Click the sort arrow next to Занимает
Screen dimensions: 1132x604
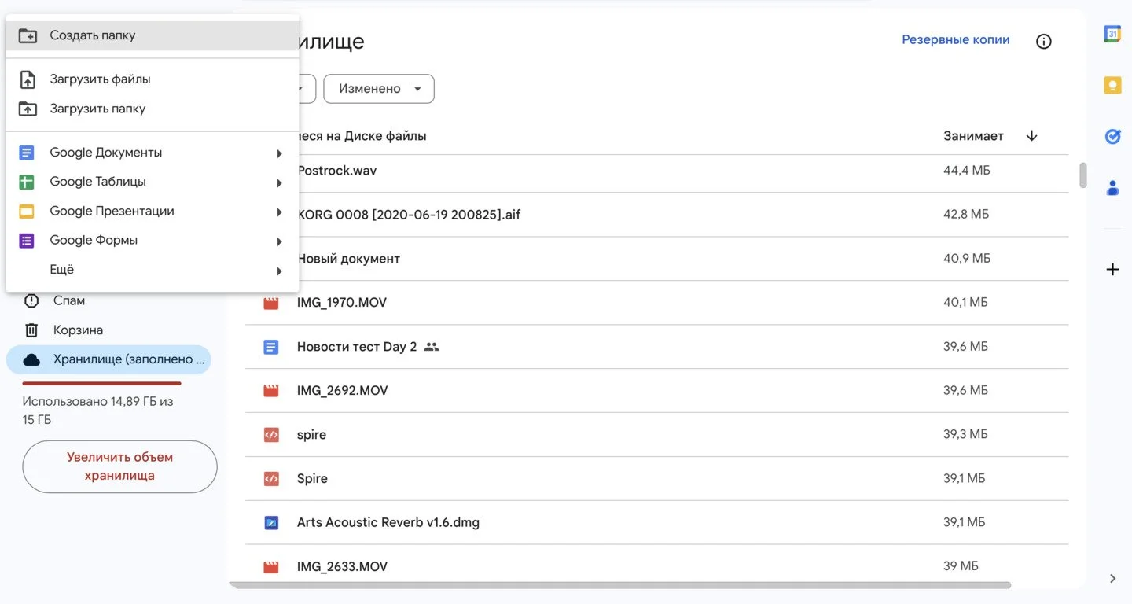(1032, 136)
